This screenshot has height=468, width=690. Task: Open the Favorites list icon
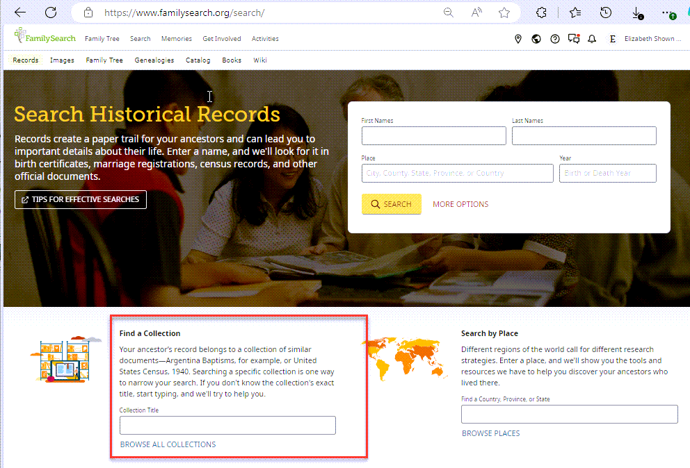point(575,12)
